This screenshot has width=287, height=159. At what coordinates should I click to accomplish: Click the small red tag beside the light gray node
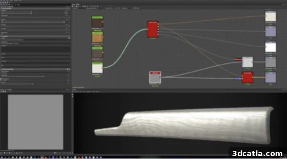point(238,59)
